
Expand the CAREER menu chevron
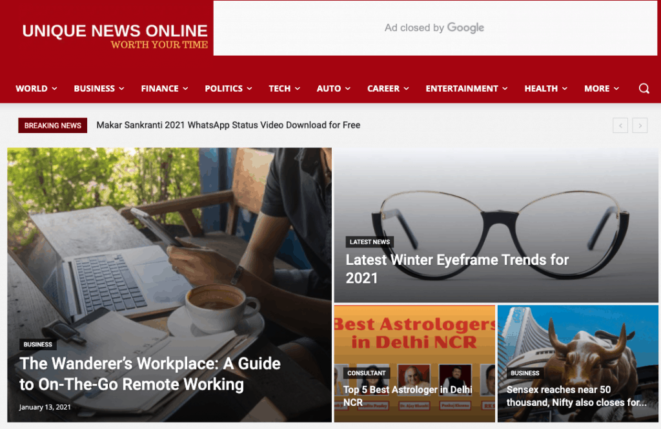pos(406,89)
